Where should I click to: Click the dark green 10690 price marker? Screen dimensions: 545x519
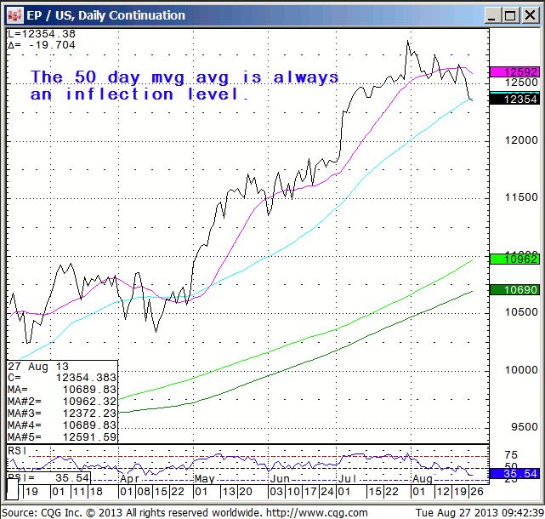click(x=519, y=291)
